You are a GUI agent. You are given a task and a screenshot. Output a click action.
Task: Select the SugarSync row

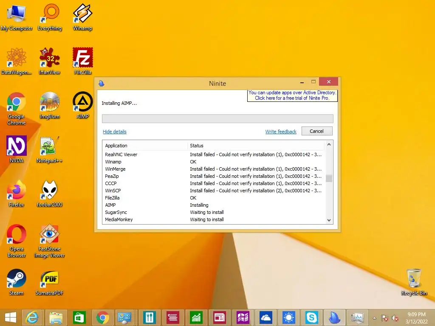pyautogui.click(x=214, y=212)
